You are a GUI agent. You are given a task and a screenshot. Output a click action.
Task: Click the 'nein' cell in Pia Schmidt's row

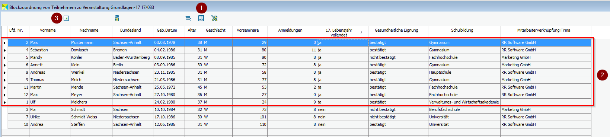point(343,109)
